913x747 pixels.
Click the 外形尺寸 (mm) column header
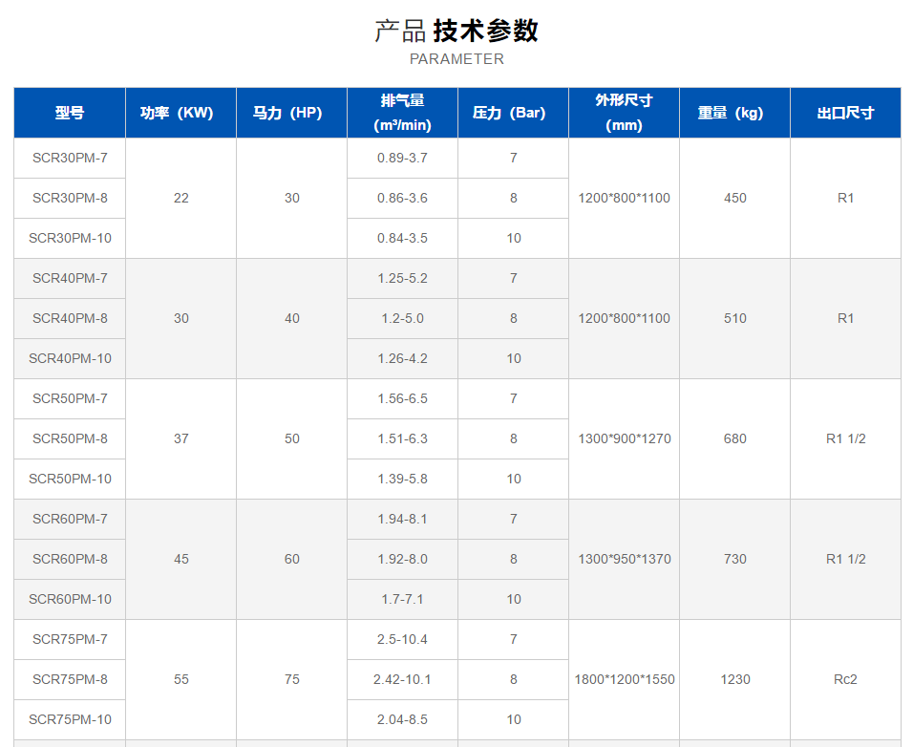(624, 113)
